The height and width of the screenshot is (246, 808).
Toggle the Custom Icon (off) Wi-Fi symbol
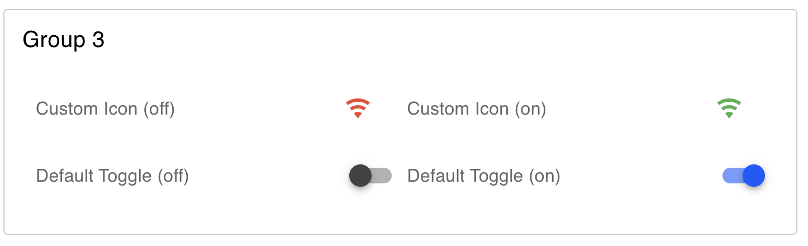point(358,108)
